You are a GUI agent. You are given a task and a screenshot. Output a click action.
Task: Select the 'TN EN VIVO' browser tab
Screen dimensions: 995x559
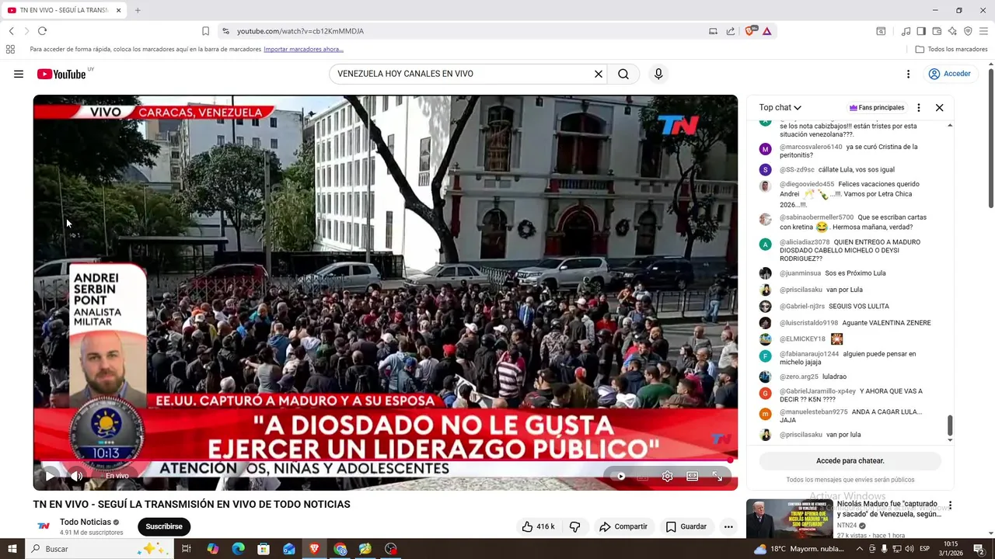[65, 10]
